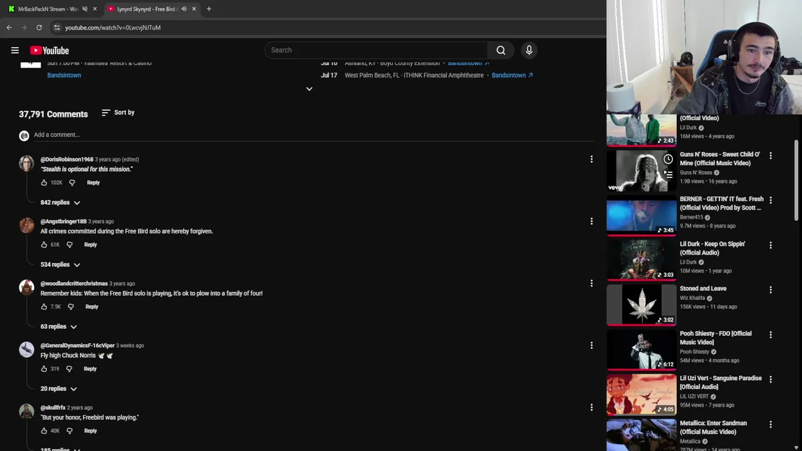Dislike the Angstbringer188 comment
802x451 pixels.
pos(70,244)
